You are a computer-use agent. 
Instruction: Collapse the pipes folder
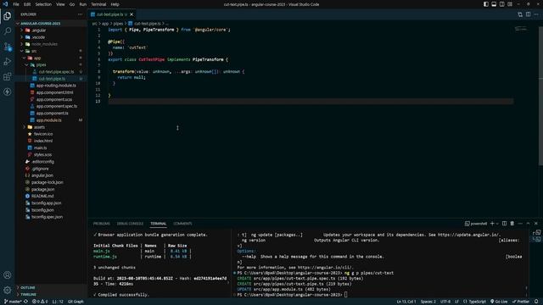[26, 65]
